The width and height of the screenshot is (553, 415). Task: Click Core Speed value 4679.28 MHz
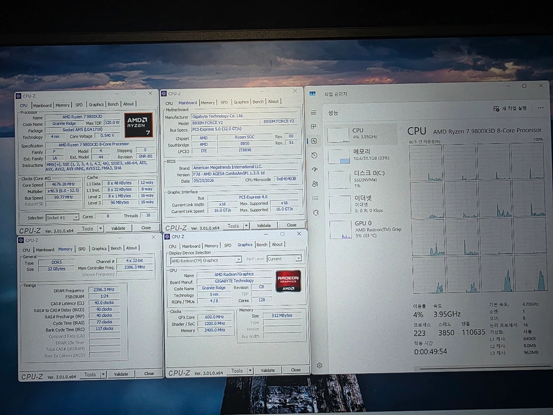point(64,184)
